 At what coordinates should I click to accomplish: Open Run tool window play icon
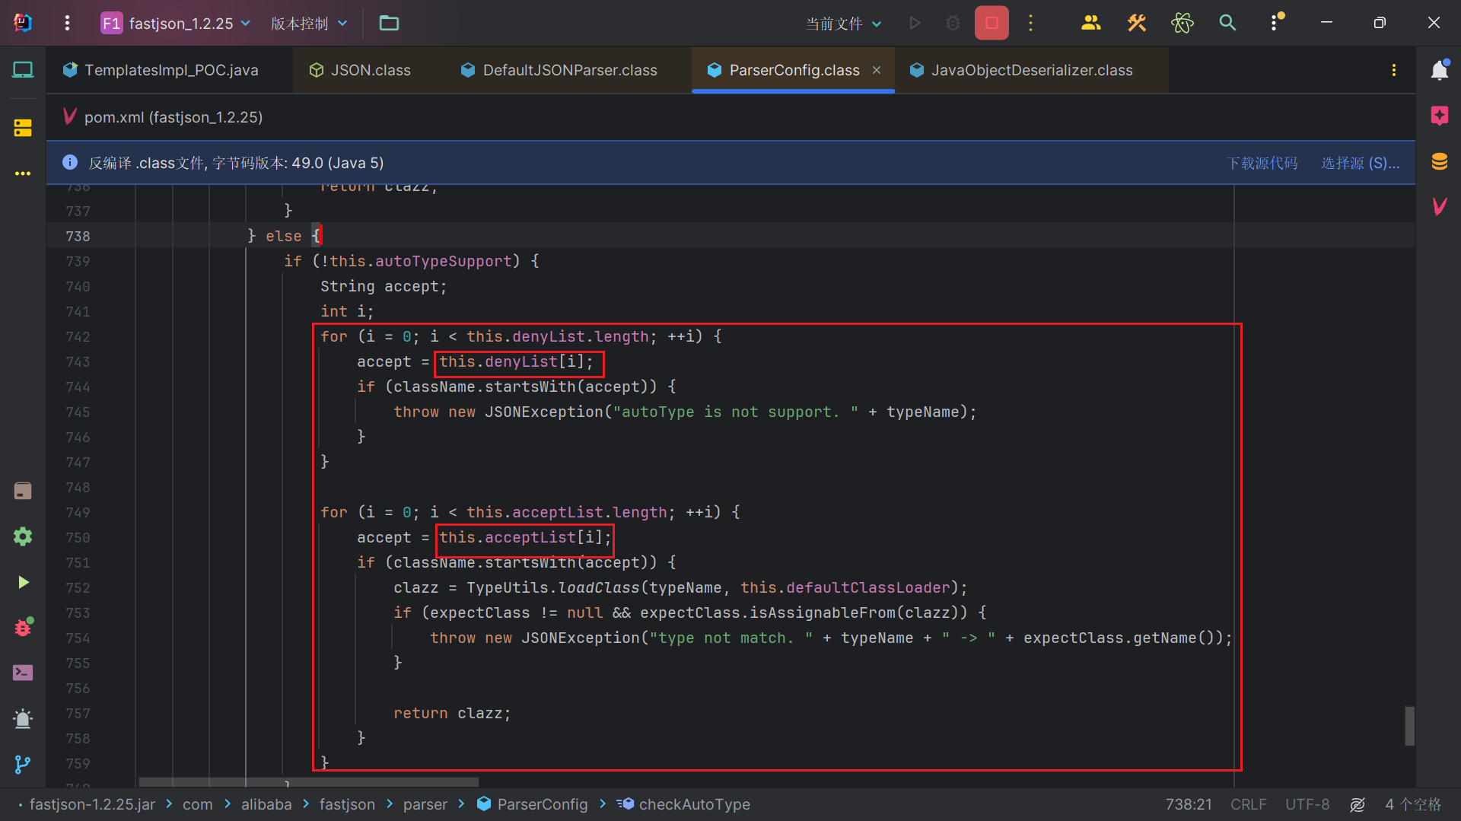[23, 582]
